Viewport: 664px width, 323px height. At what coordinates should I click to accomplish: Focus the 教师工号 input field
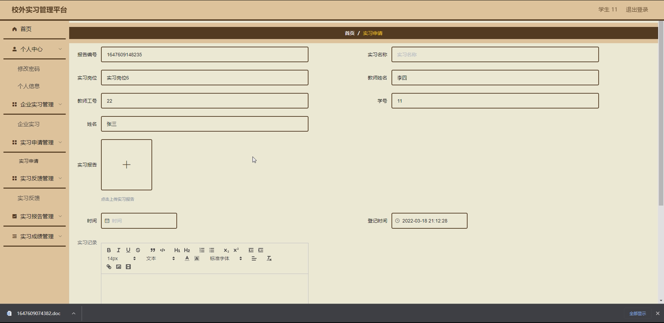point(205,101)
